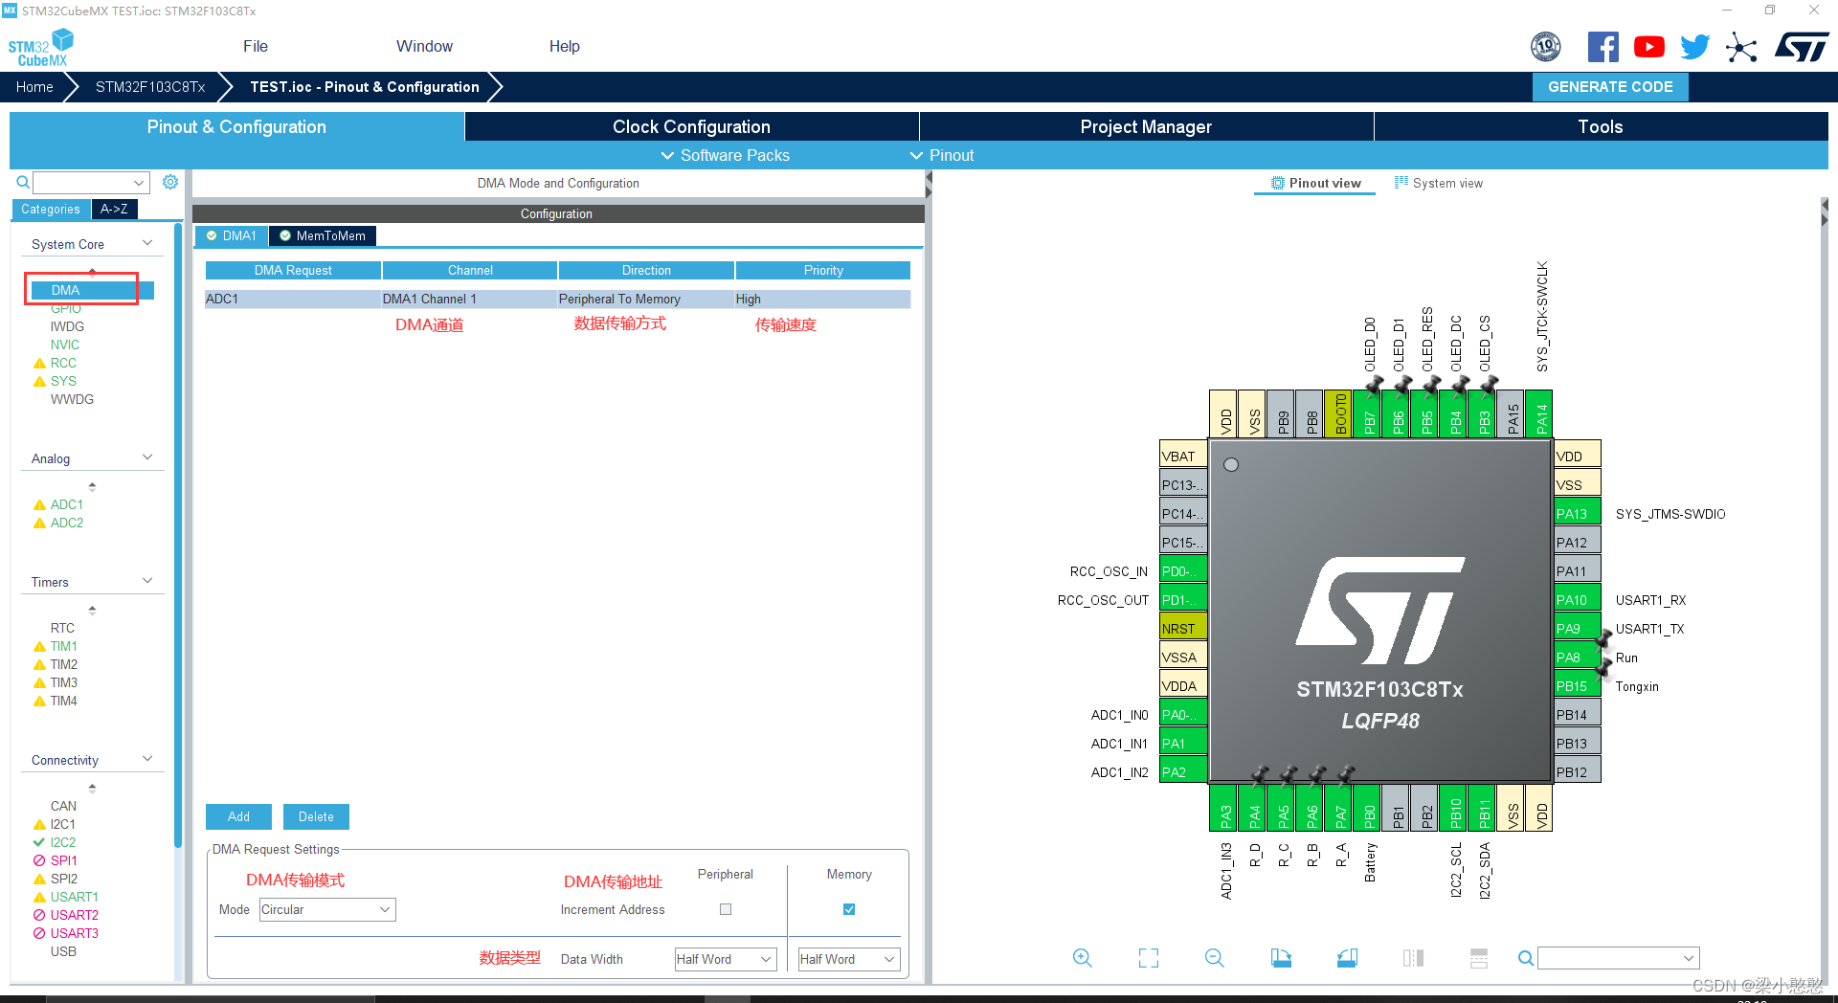Click Delete to remove DMA request
The image size is (1838, 1003).
pos(316,816)
